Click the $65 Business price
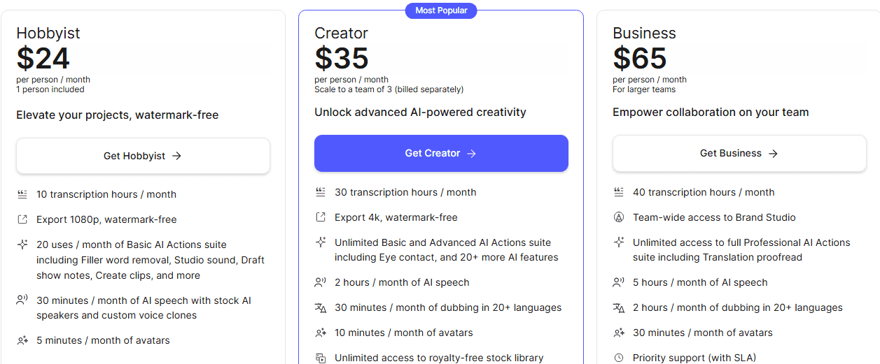 [x=640, y=58]
